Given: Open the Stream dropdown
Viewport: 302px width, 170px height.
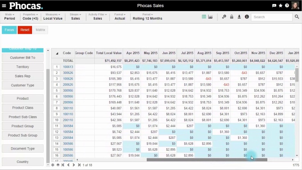Looking at the screenshot, I should click(75, 16).
